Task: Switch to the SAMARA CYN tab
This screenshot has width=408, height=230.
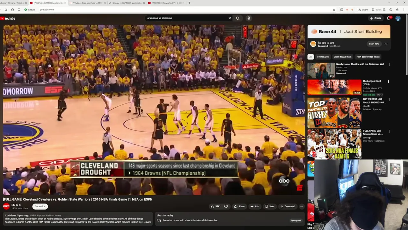Action: pyautogui.click(x=166, y=3)
